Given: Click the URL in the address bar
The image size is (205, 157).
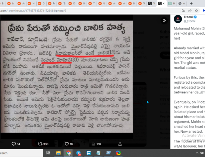Looking at the screenshot, I should click(x=33, y=10).
